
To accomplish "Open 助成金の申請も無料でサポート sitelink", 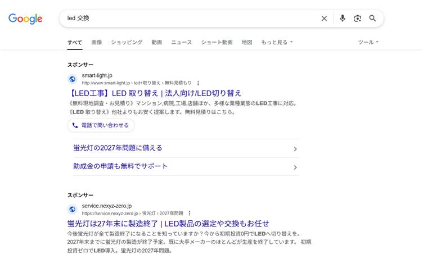I will [x=120, y=166].
